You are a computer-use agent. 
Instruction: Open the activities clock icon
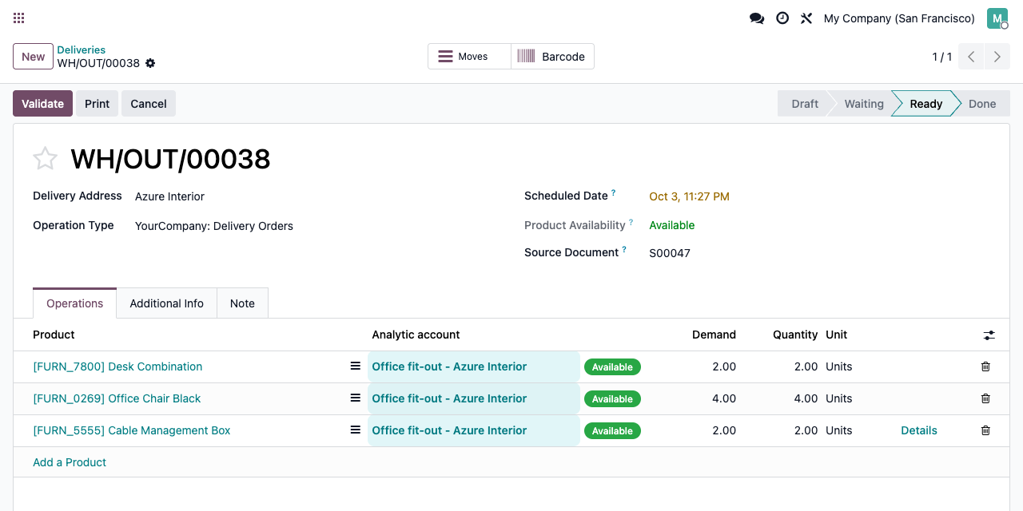(x=782, y=18)
